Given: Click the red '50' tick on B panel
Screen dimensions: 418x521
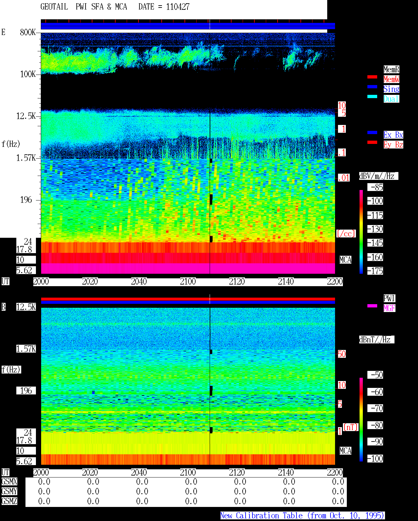Looking at the screenshot, I should (342, 354).
